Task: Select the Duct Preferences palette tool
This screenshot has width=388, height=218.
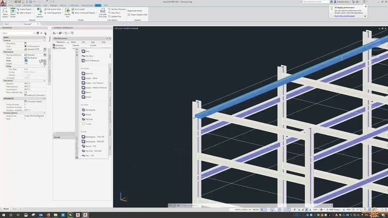Action: (90, 61)
